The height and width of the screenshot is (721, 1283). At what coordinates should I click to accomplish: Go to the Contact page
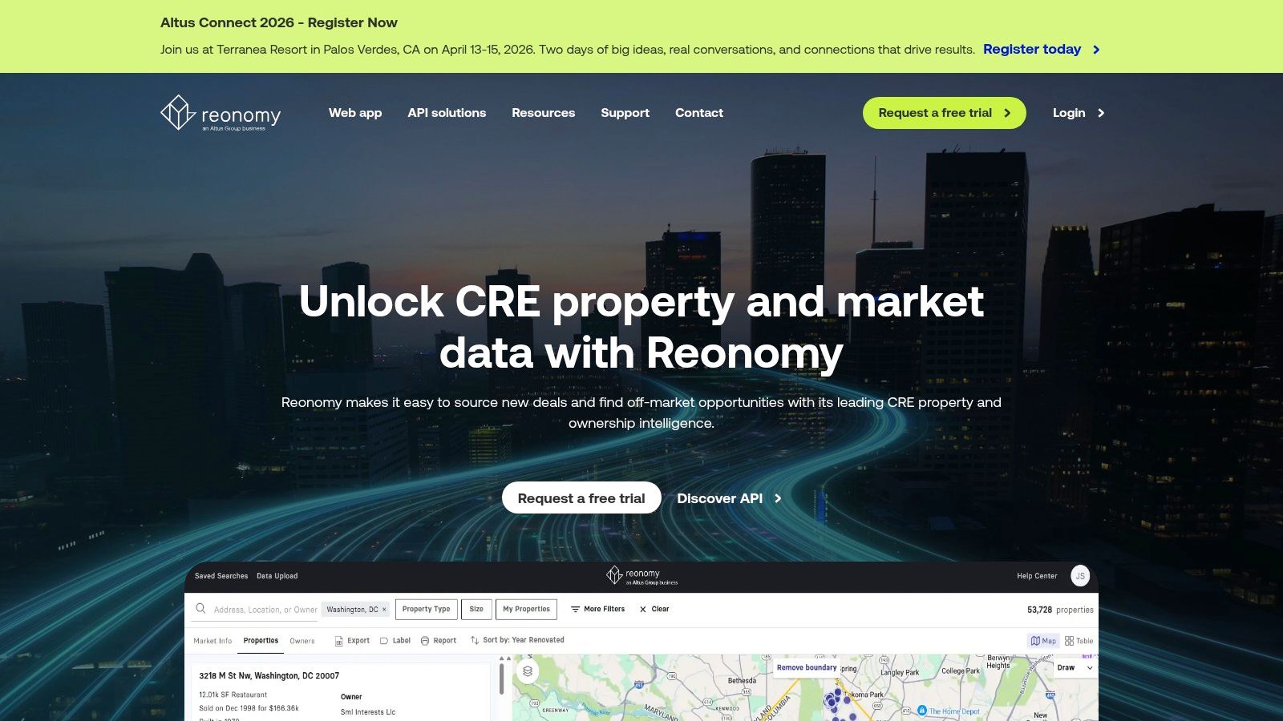(699, 113)
